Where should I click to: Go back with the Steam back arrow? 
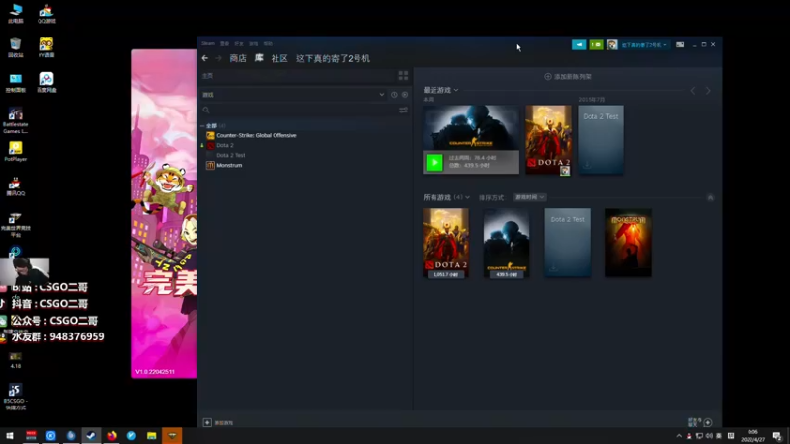205,58
